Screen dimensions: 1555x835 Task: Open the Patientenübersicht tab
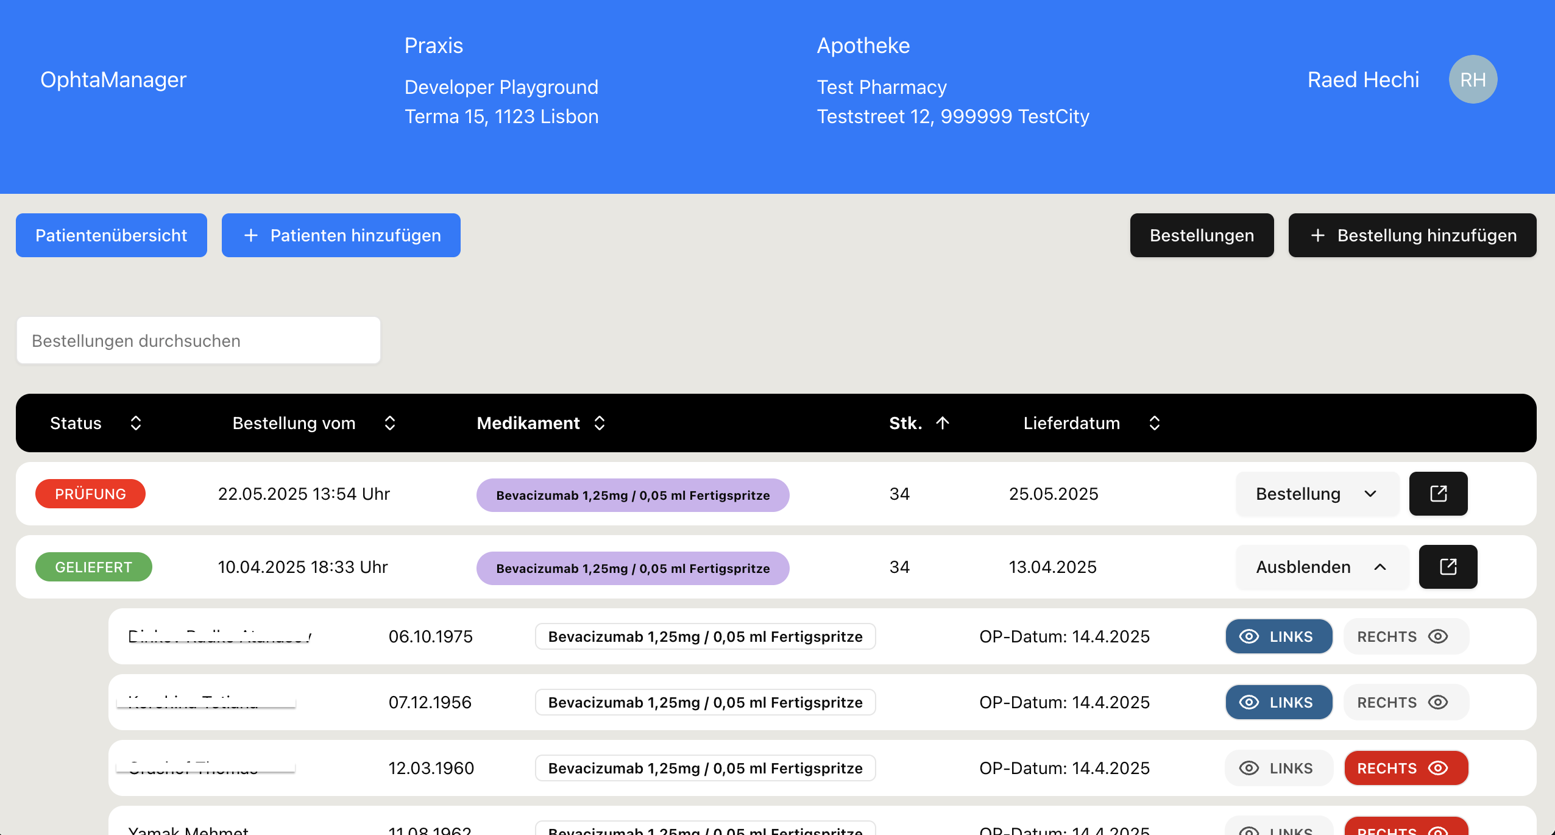click(x=111, y=235)
